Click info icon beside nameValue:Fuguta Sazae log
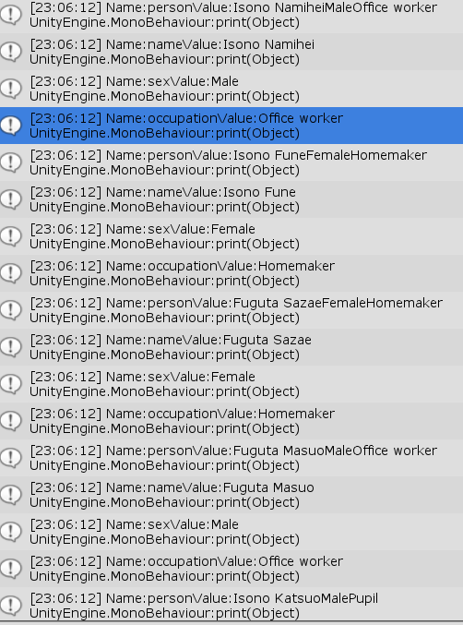Viewport: 463px width, 625px height. [11, 347]
